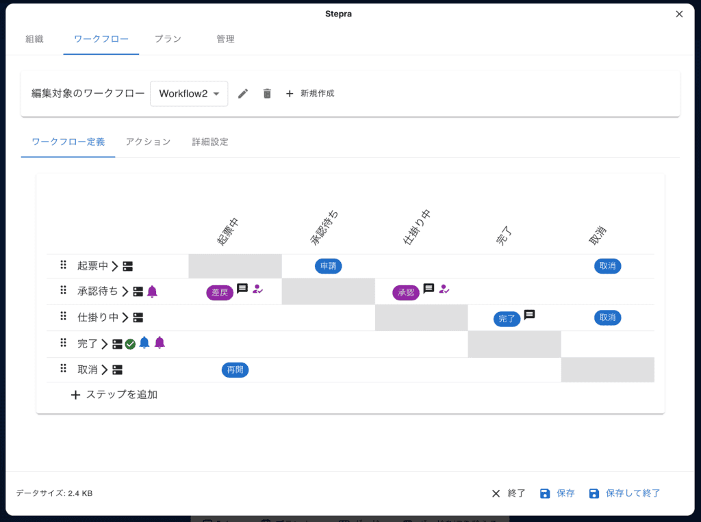Viewport: 701px width, 522px height.
Task: Click the 保存して終了 button
Action: click(x=624, y=493)
